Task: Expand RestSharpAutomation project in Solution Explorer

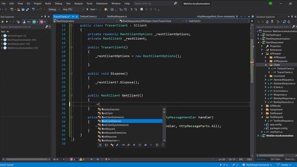Action: (x=258, y=39)
